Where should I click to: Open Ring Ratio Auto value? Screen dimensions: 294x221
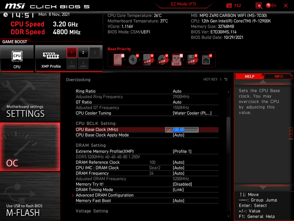(x=177, y=91)
